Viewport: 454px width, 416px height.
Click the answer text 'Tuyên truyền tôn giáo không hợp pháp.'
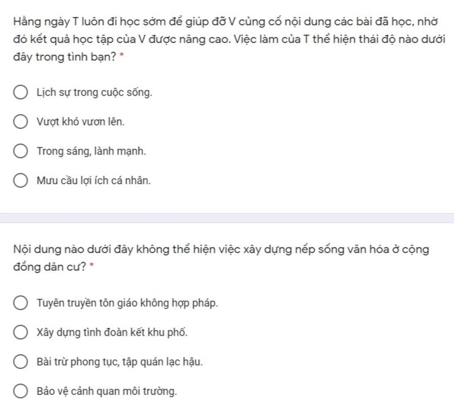click(127, 303)
